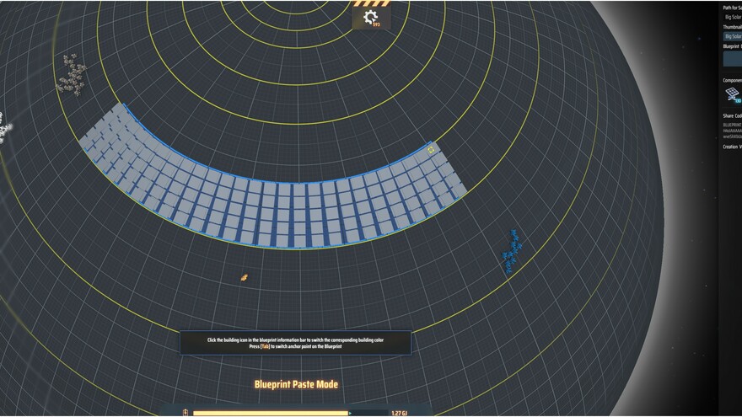Click the 1.27 GJ energy readout
The height and width of the screenshot is (417, 742).
[399, 413]
